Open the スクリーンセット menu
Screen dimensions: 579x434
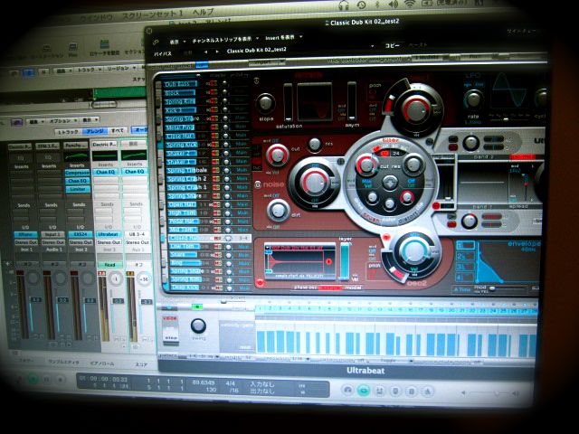153,15
